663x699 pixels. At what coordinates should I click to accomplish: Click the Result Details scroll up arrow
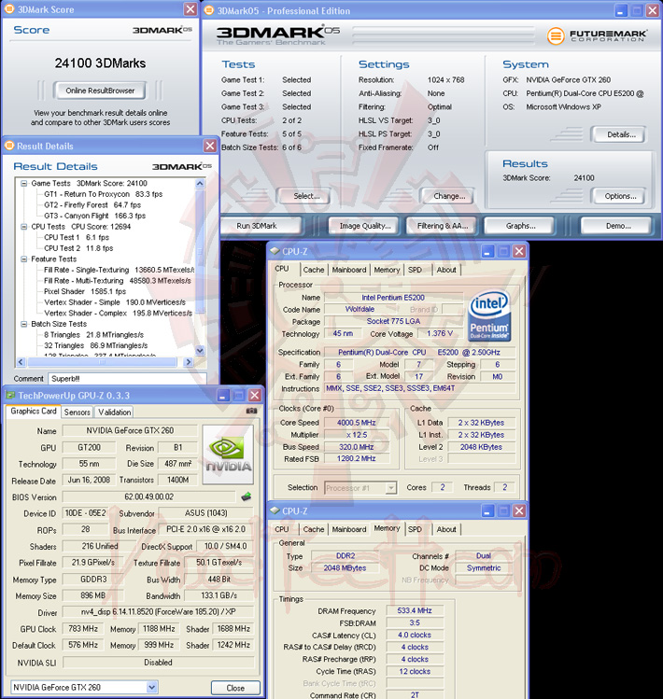tap(200, 183)
